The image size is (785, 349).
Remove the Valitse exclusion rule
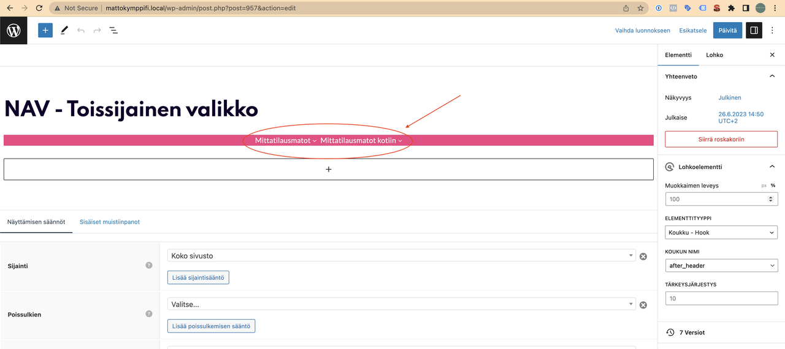click(643, 305)
